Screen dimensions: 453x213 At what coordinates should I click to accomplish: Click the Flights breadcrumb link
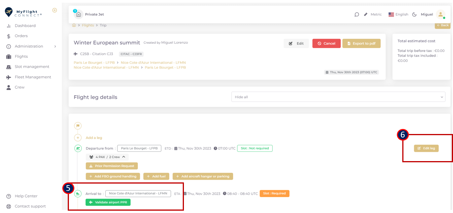[88, 25]
